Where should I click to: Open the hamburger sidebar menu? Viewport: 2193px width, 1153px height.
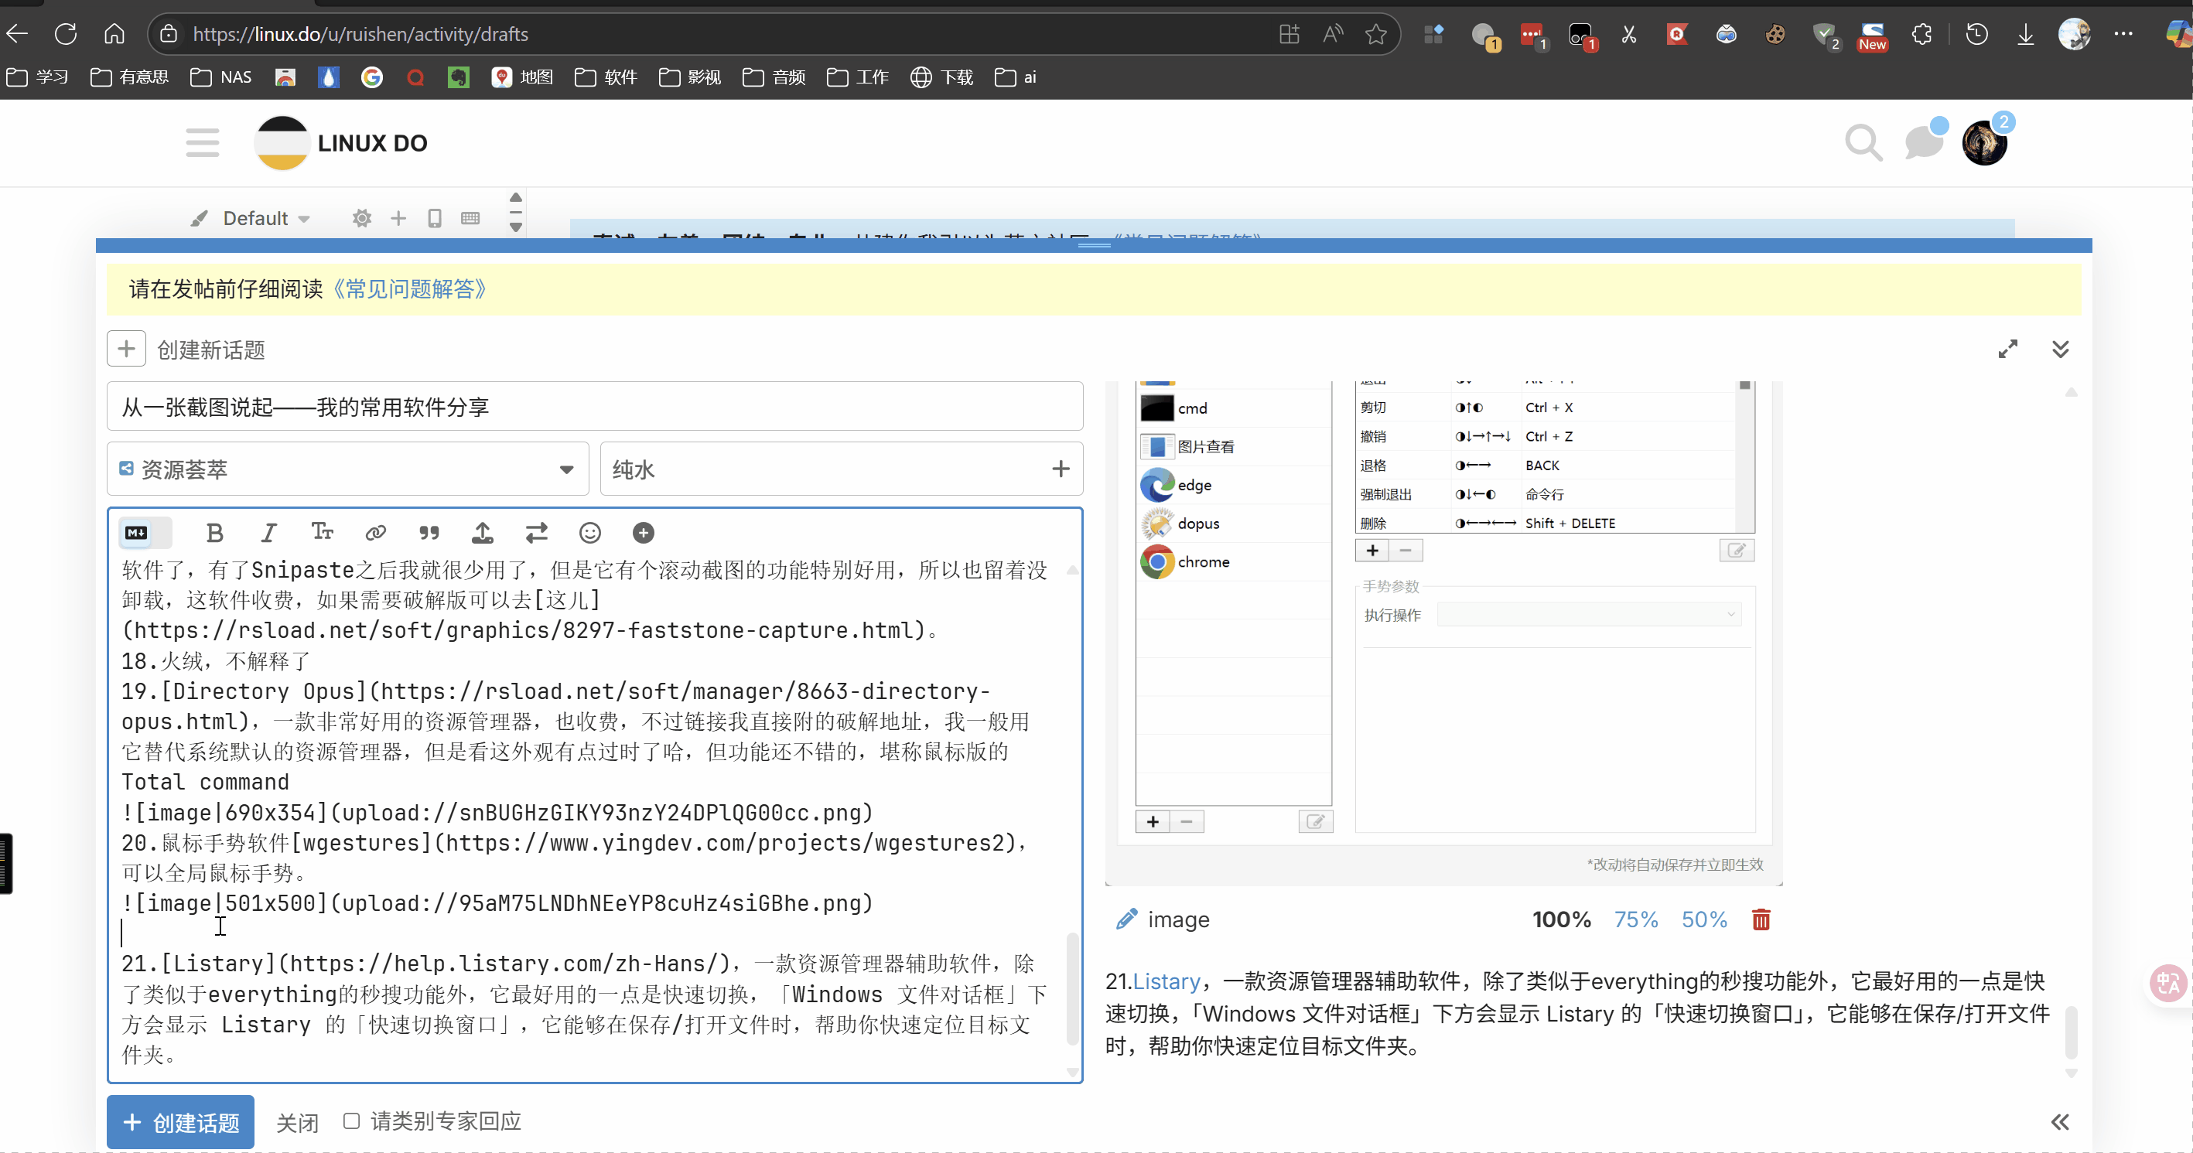pyautogui.click(x=203, y=143)
